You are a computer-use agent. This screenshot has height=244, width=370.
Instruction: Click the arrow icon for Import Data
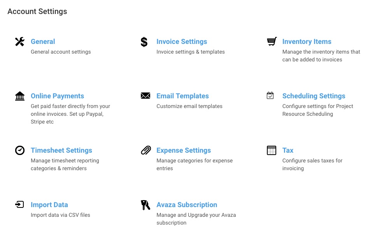click(19, 205)
